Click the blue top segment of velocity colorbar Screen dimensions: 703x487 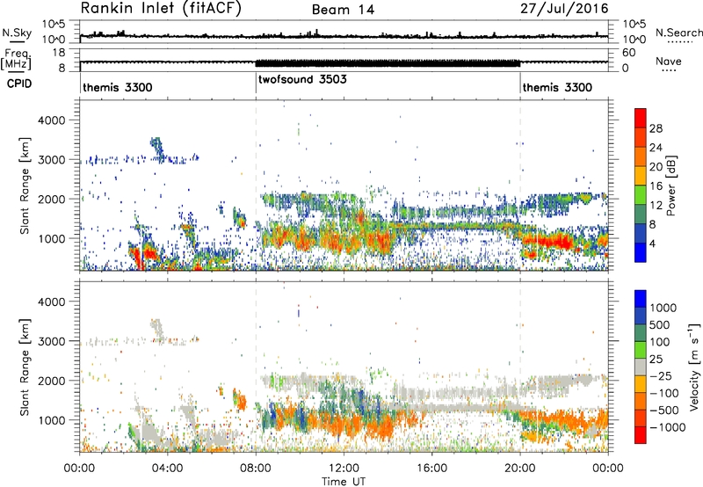point(641,299)
